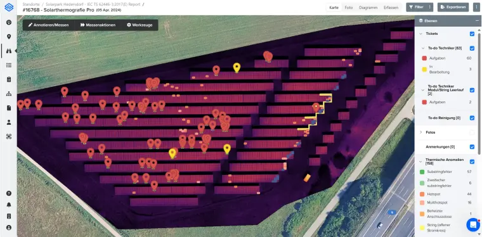The height and width of the screenshot is (237, 482).
Task: Select the binoculars inspection sidebar icon
Action: pos(9,51)
